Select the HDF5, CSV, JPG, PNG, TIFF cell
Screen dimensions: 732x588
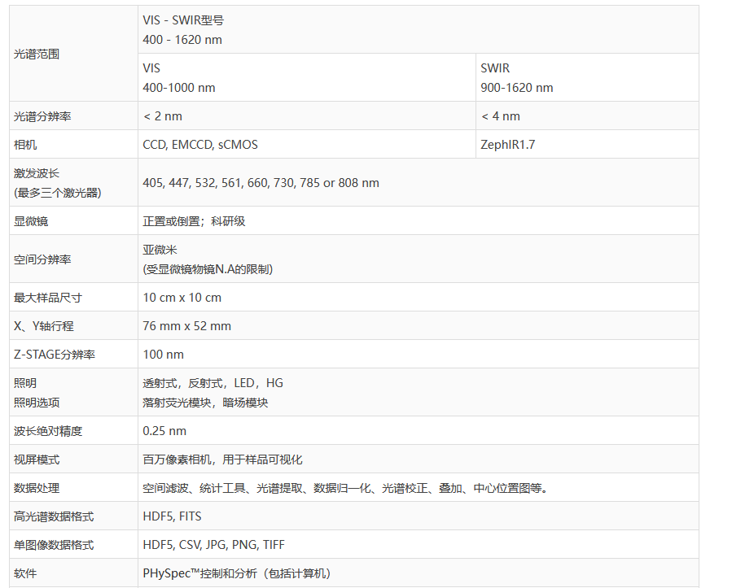tap(214, 545)
